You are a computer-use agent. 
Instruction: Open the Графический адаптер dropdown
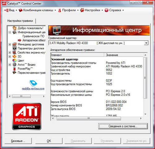coord(146,43)
